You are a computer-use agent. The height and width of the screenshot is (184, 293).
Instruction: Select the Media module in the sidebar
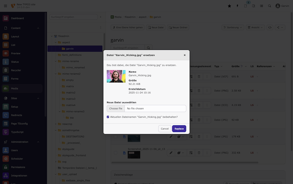click(x=15, y=88)
